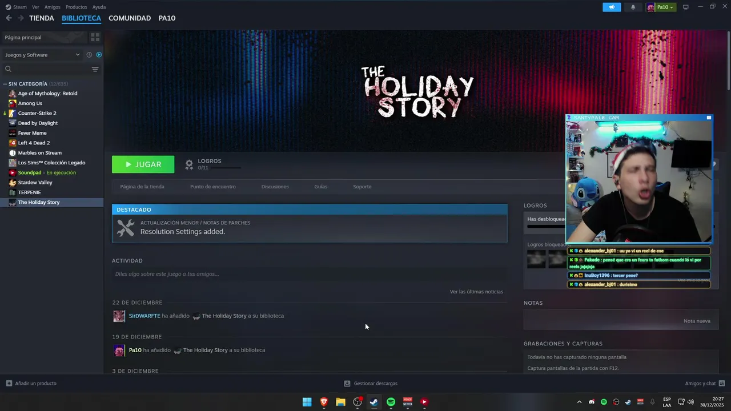Open Discusiones link

click(x=275, y=187)
